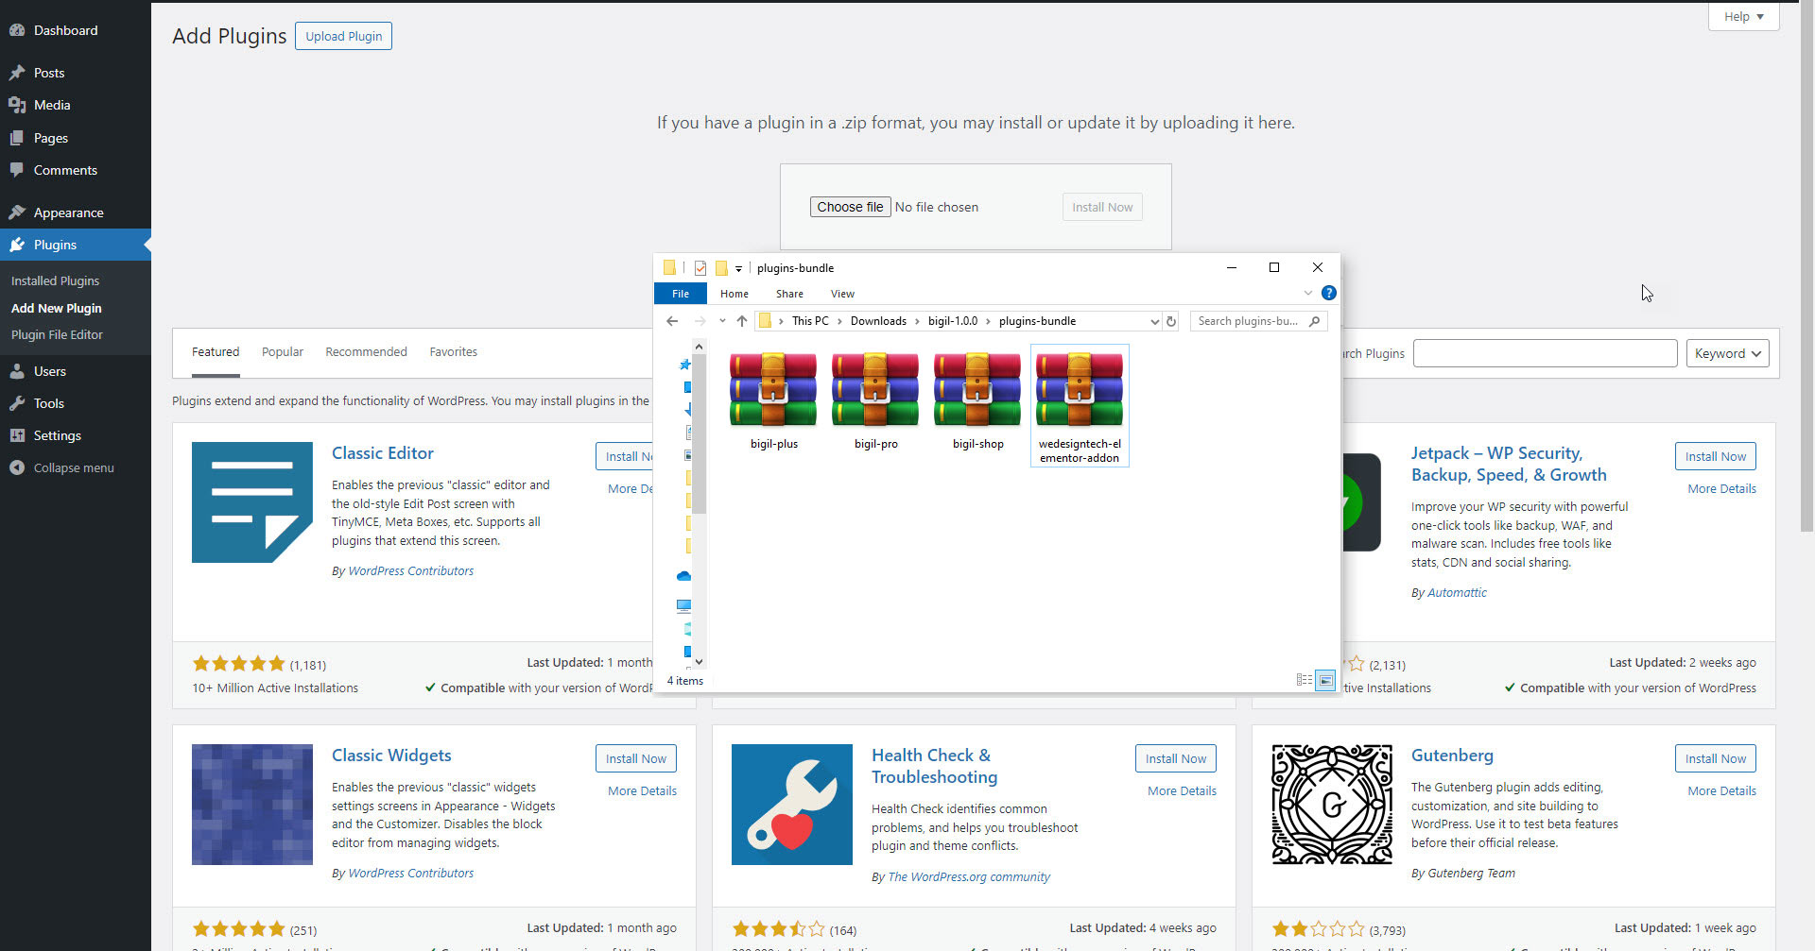The width and height of the screenshot is (1815, 951).
Task: Expand the Downloads breadcrumb chevron
Action: 917,321
